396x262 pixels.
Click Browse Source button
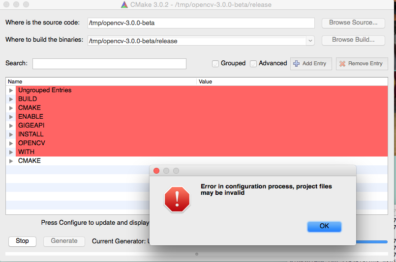point(353,23)
